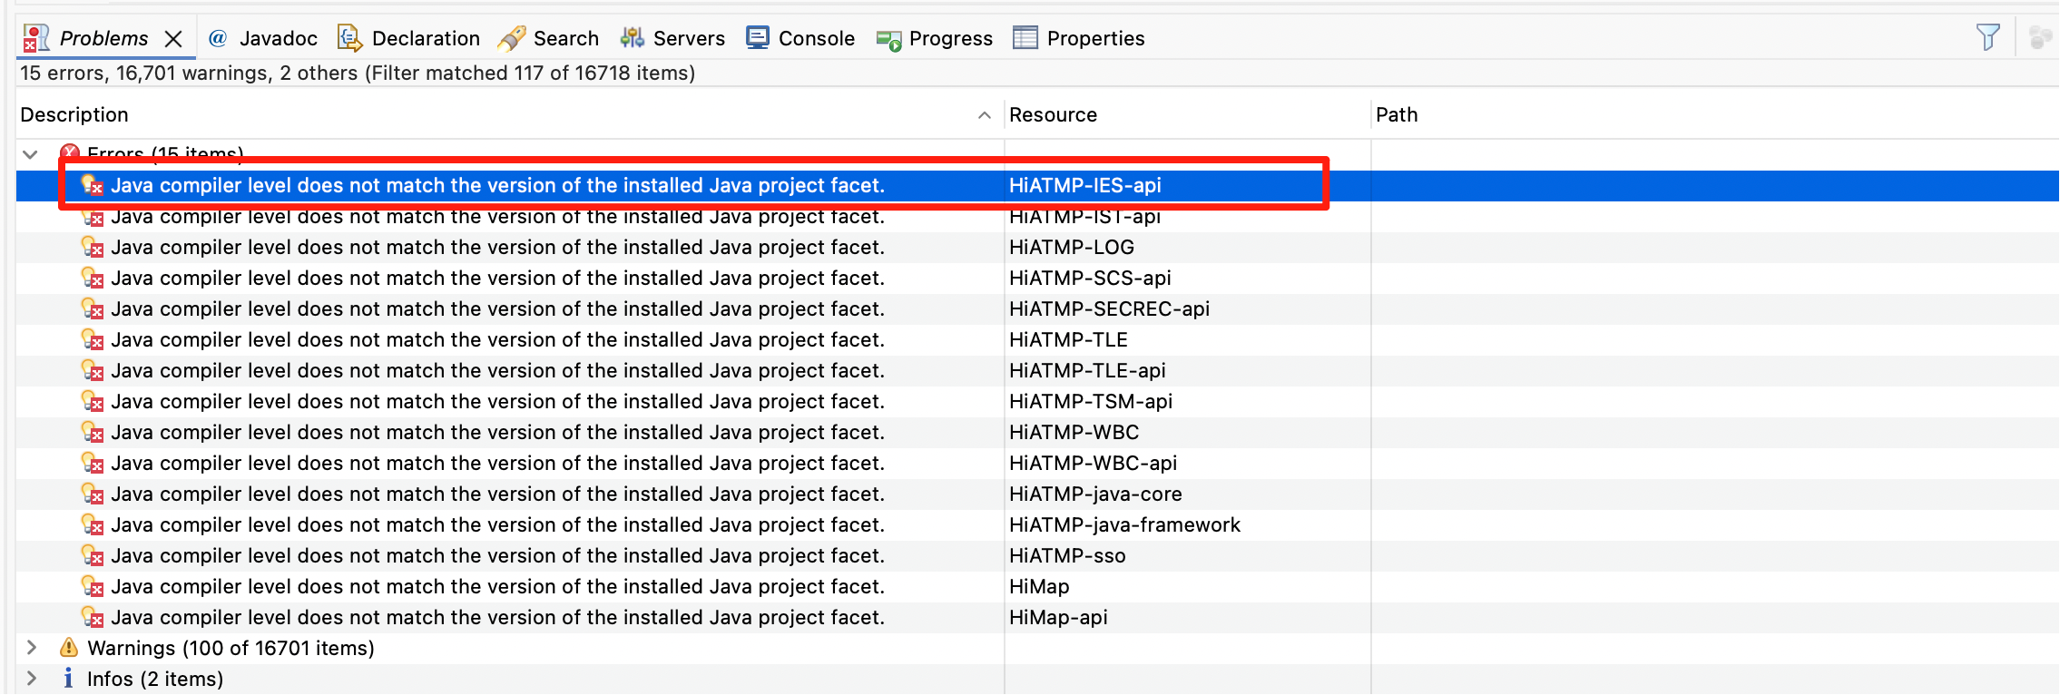The height and width of the screenshot is (695, 2060).
Task: Select the error row for HiMap-api
Action: [x=1037, y=617]
